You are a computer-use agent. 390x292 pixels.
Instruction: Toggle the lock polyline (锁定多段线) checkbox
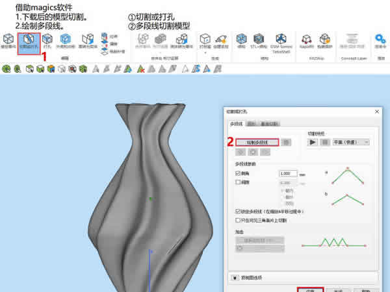pyautogui.click(x=238, y=212)
